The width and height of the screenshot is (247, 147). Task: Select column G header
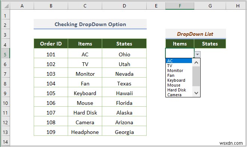click(x=210, y=6)
